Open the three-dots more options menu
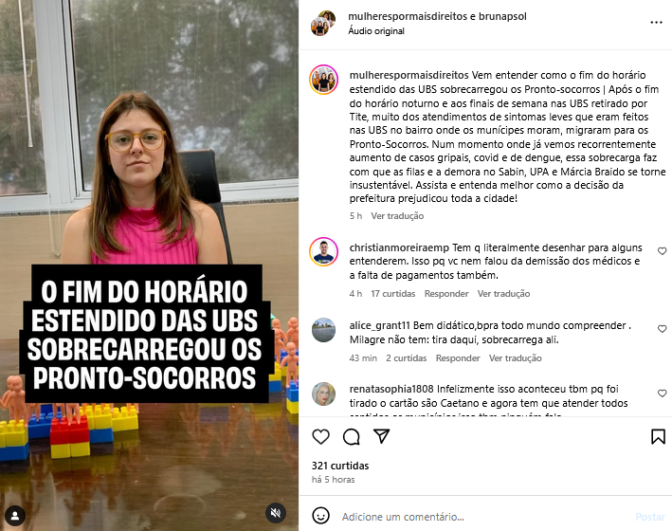This screenshot has height=531, width=672. (656, 23)
